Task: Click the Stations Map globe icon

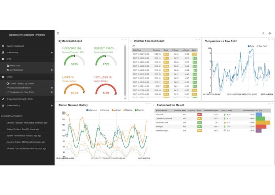Action: coord(3,52)
